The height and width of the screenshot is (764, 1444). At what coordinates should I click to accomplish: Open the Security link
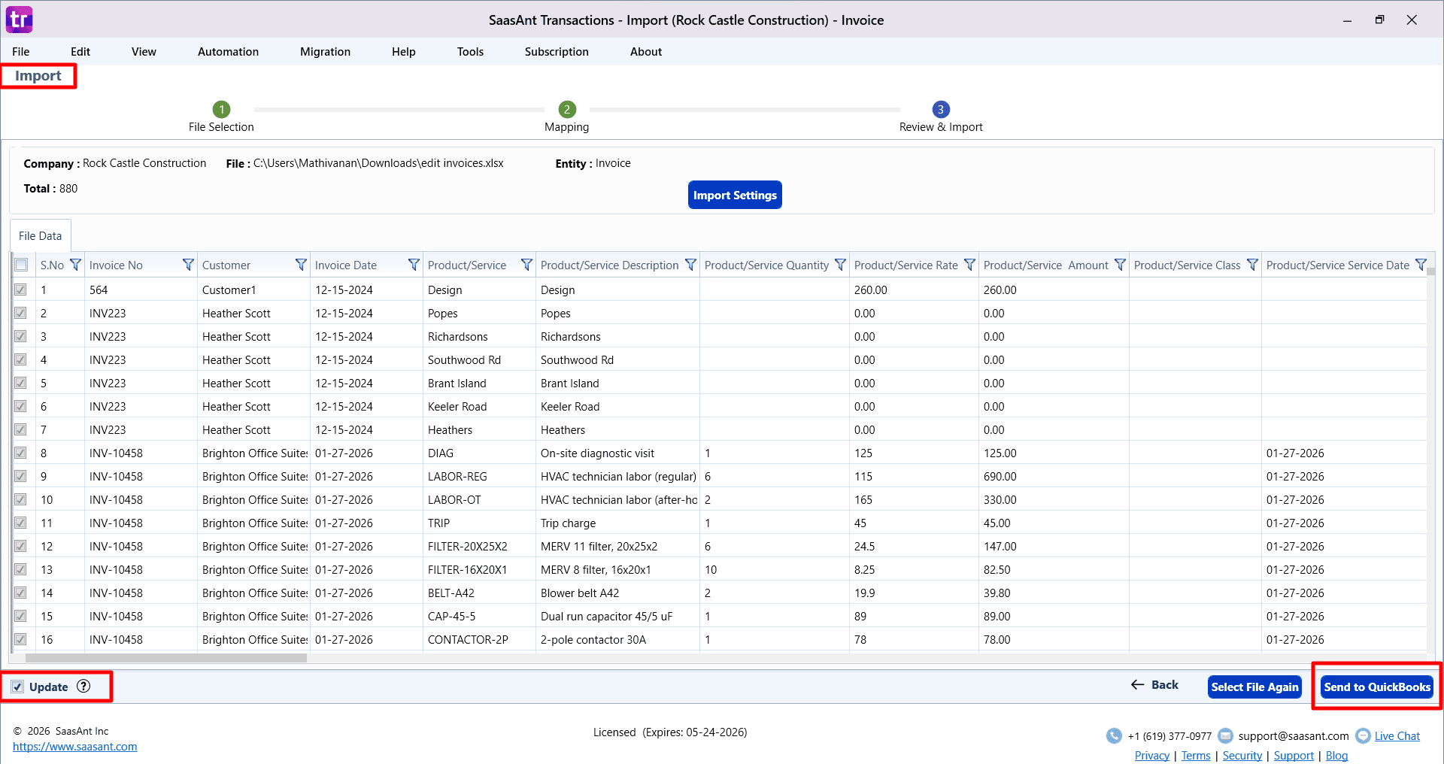(x=1242, y=755)
